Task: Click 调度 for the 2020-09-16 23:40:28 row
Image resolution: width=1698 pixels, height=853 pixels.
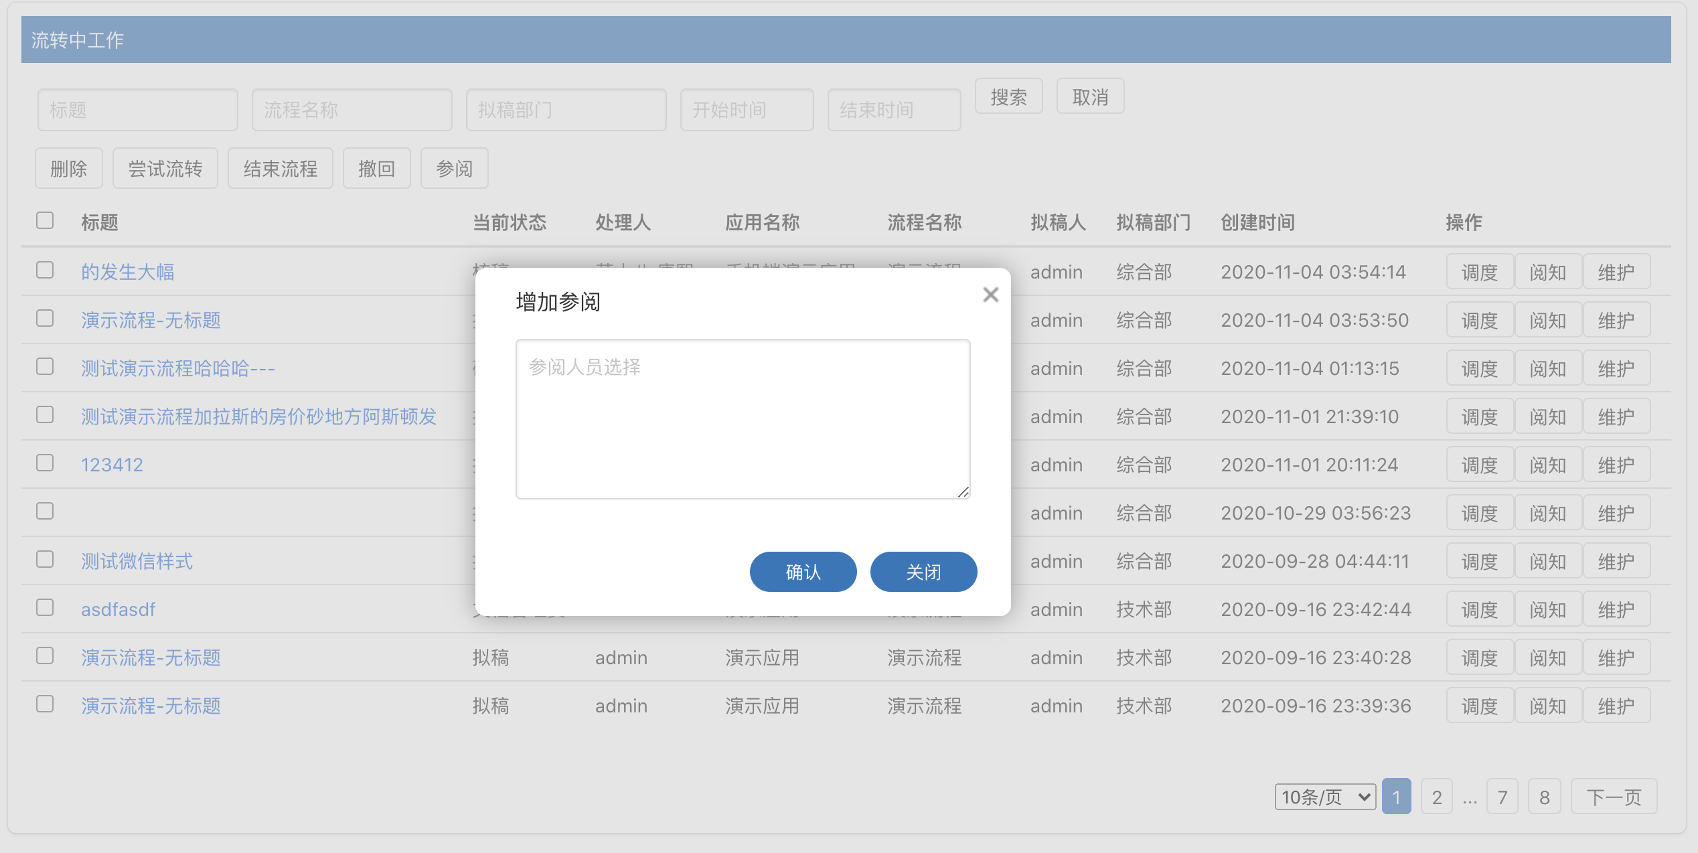Action: coord(1480,657)
